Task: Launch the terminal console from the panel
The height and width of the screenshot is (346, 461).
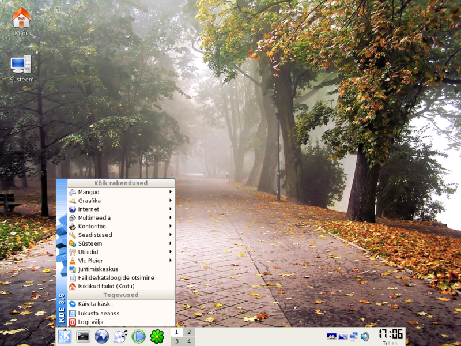Action: click(83, 336)
